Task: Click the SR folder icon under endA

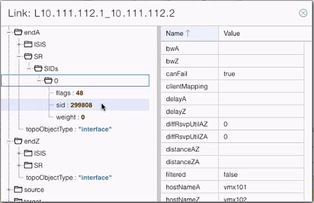Action: click(28, 57)
